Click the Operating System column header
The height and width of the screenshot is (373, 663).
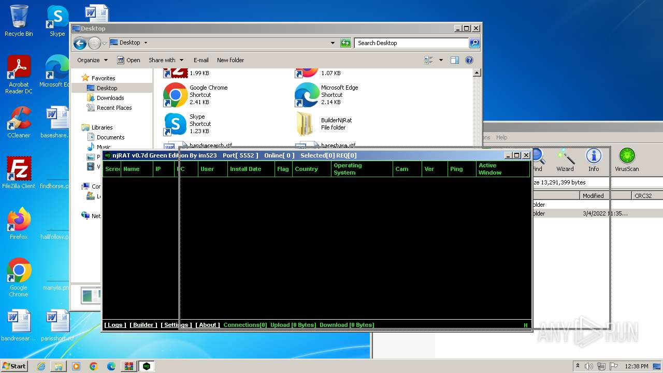click(x=362, y=169)
